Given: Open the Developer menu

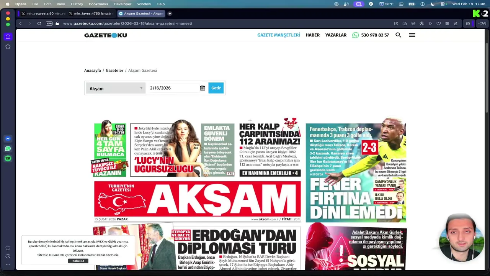Looking at the screenshot, I should click(122, 4).
